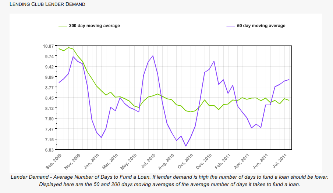
Task: Select the 8.77 y-axis label
Action: [49, 87]
